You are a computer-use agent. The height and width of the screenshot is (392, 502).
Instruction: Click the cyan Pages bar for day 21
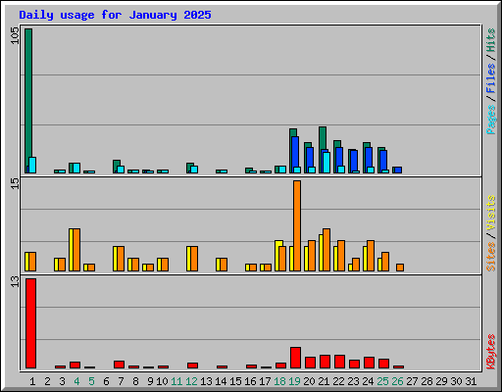326,163
